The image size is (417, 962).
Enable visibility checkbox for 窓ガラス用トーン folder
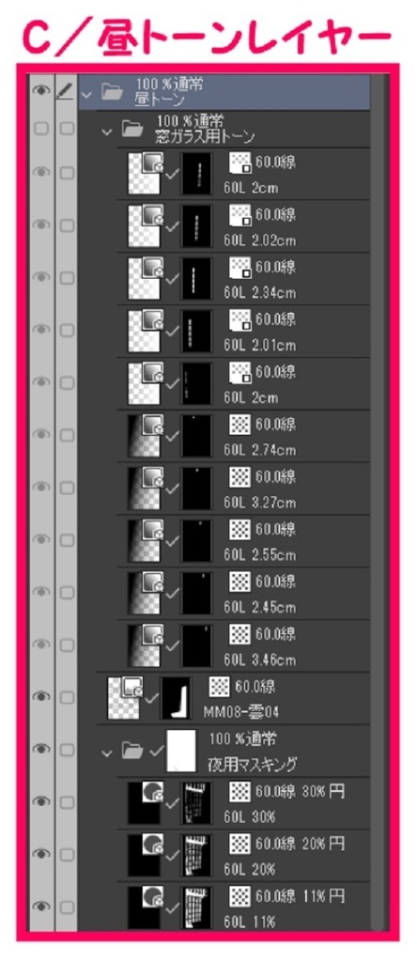[x=41, y=129]
